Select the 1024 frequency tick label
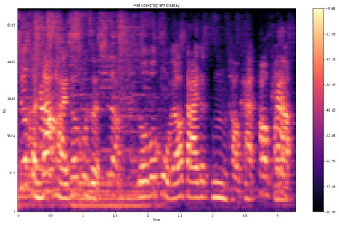This screenshot has width=339, height=225. (12, 136)
